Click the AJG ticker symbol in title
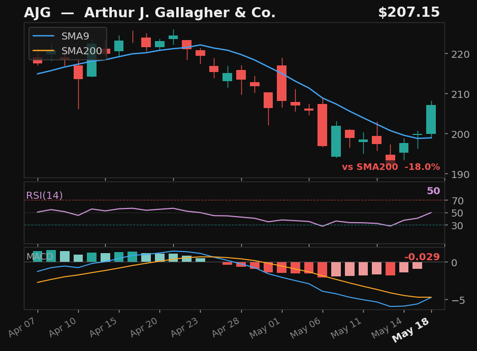477x351 pixels. pos(37,13)
